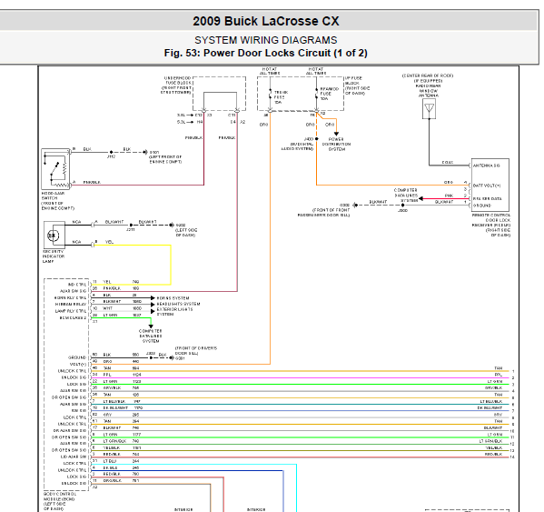Click the ANTENNA SIG pin label

pyautogui.click(x=487, y=166)
